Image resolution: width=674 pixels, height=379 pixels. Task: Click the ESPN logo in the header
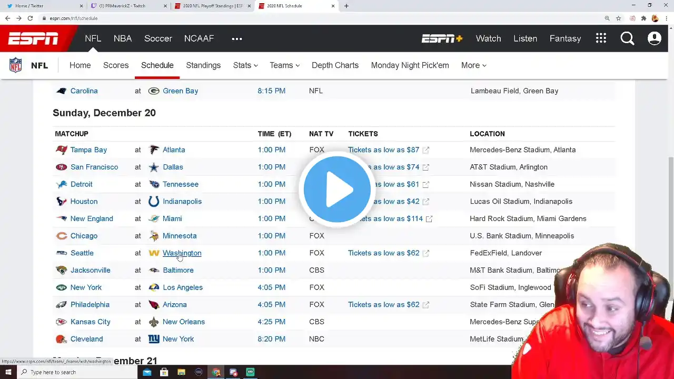click(x=33, y=38)
